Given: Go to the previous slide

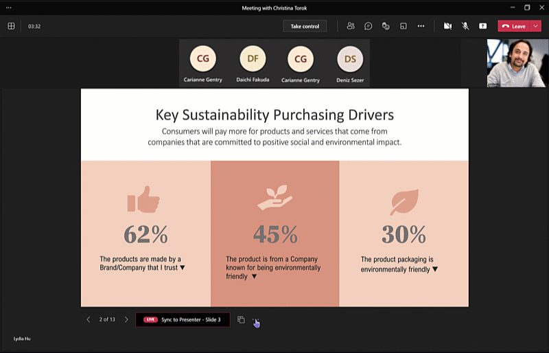Looking at the screenshot, I should click(88, 319).
